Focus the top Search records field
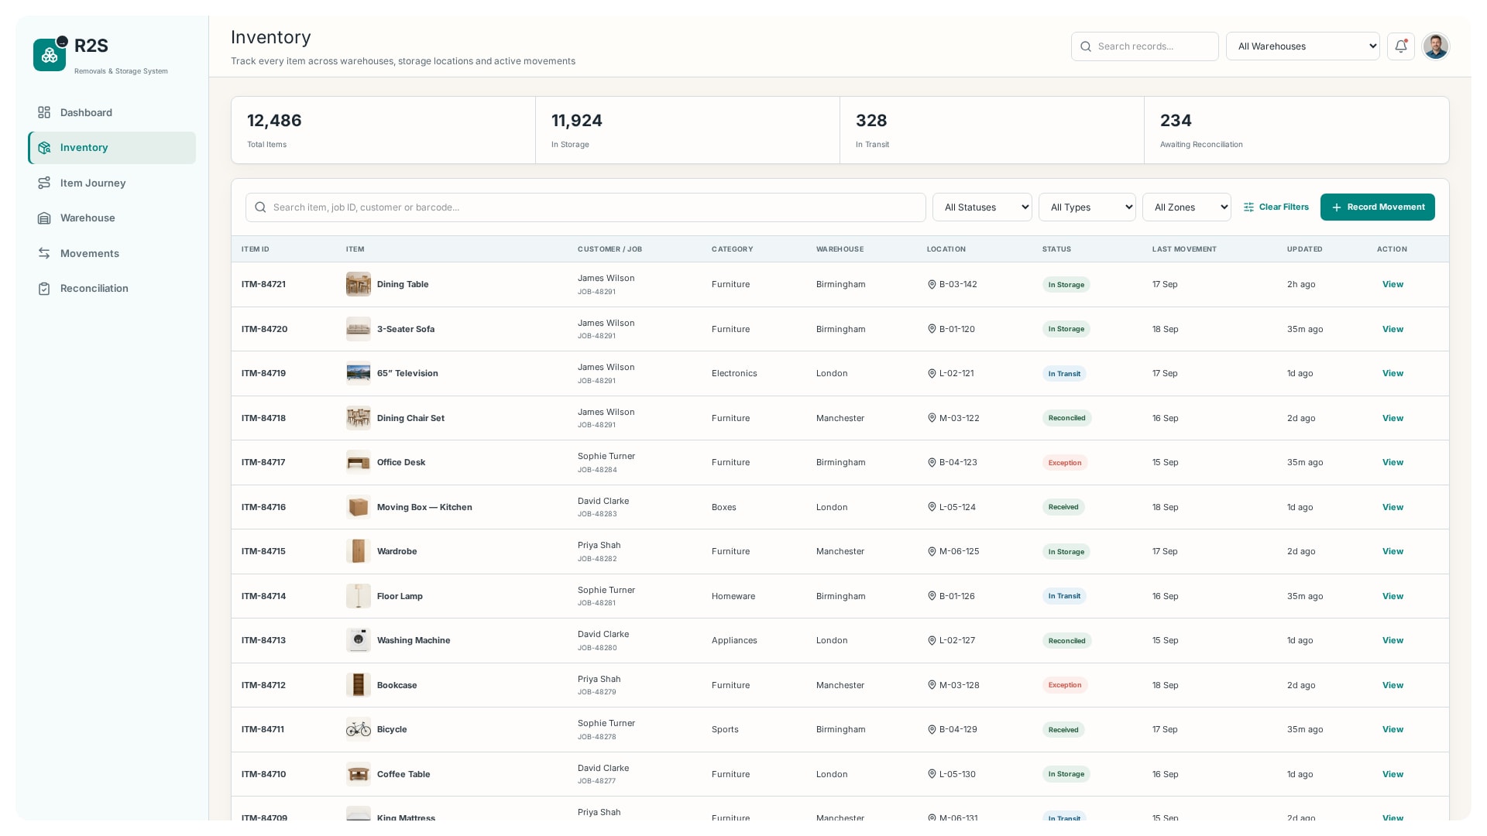Image resolution: width=1487 pixels, height=836 pixels. (1145, 46)
